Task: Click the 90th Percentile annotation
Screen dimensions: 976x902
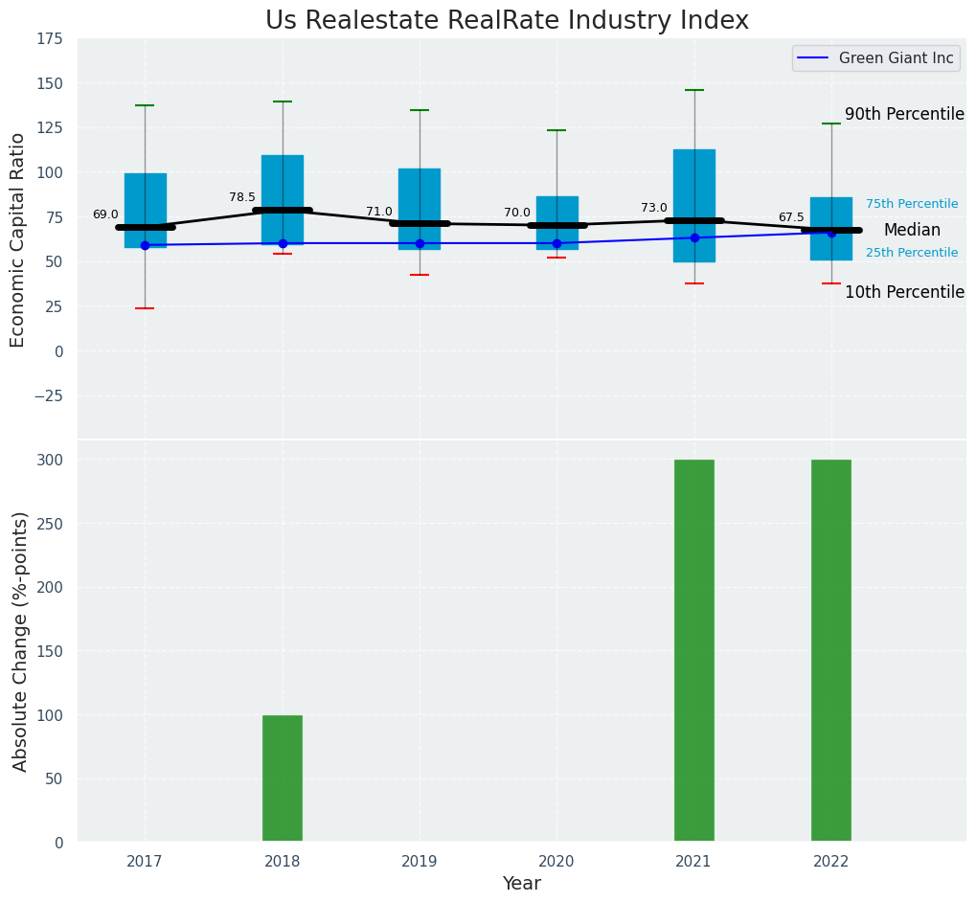Action: [904, 114]
